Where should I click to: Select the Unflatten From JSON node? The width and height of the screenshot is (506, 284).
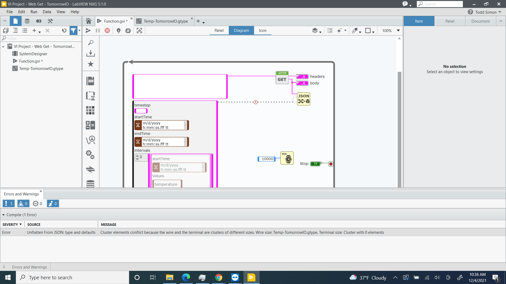pyautogui.click(x=304, y=99)
